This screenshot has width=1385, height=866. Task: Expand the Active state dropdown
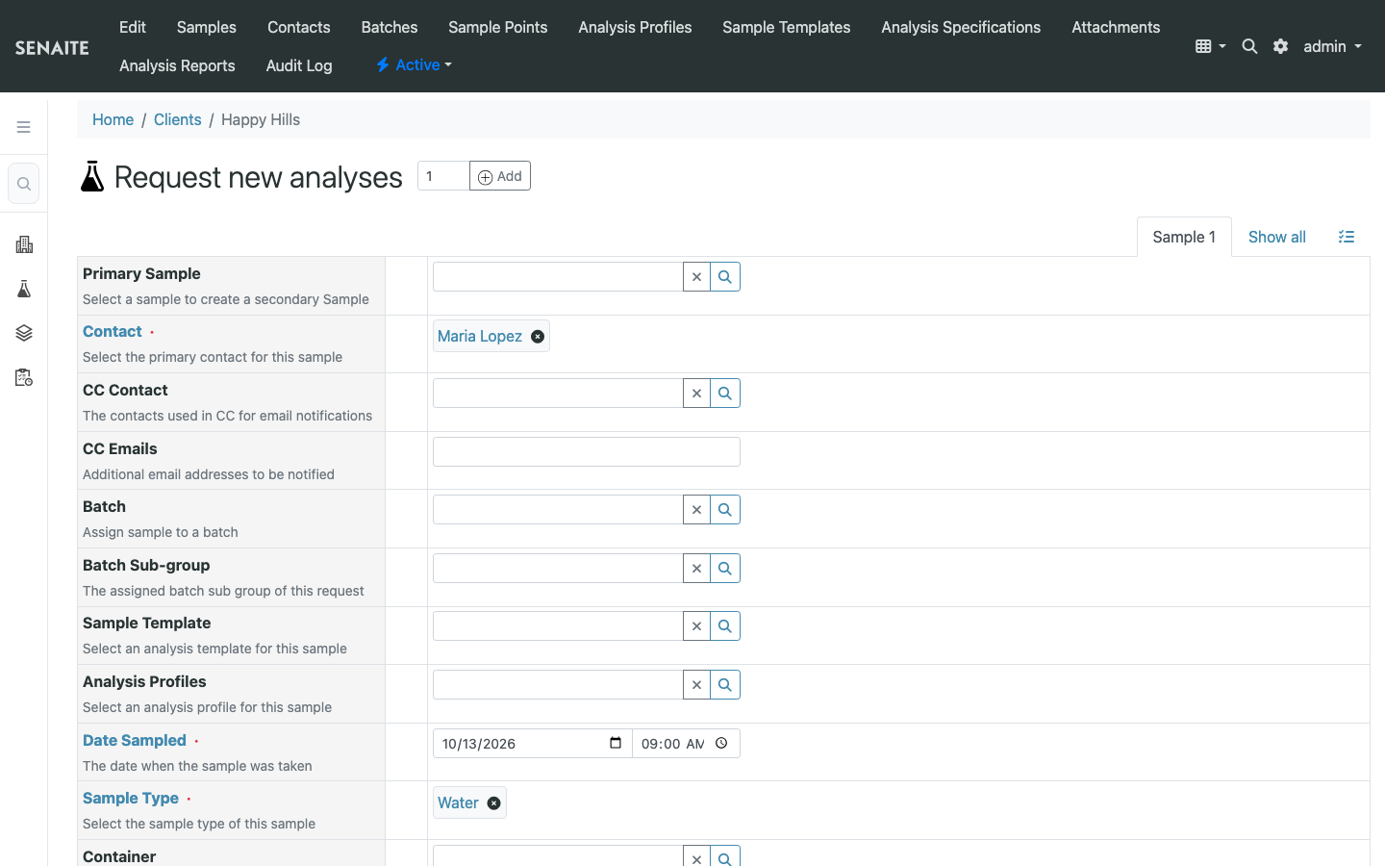(x=414, y=64)
